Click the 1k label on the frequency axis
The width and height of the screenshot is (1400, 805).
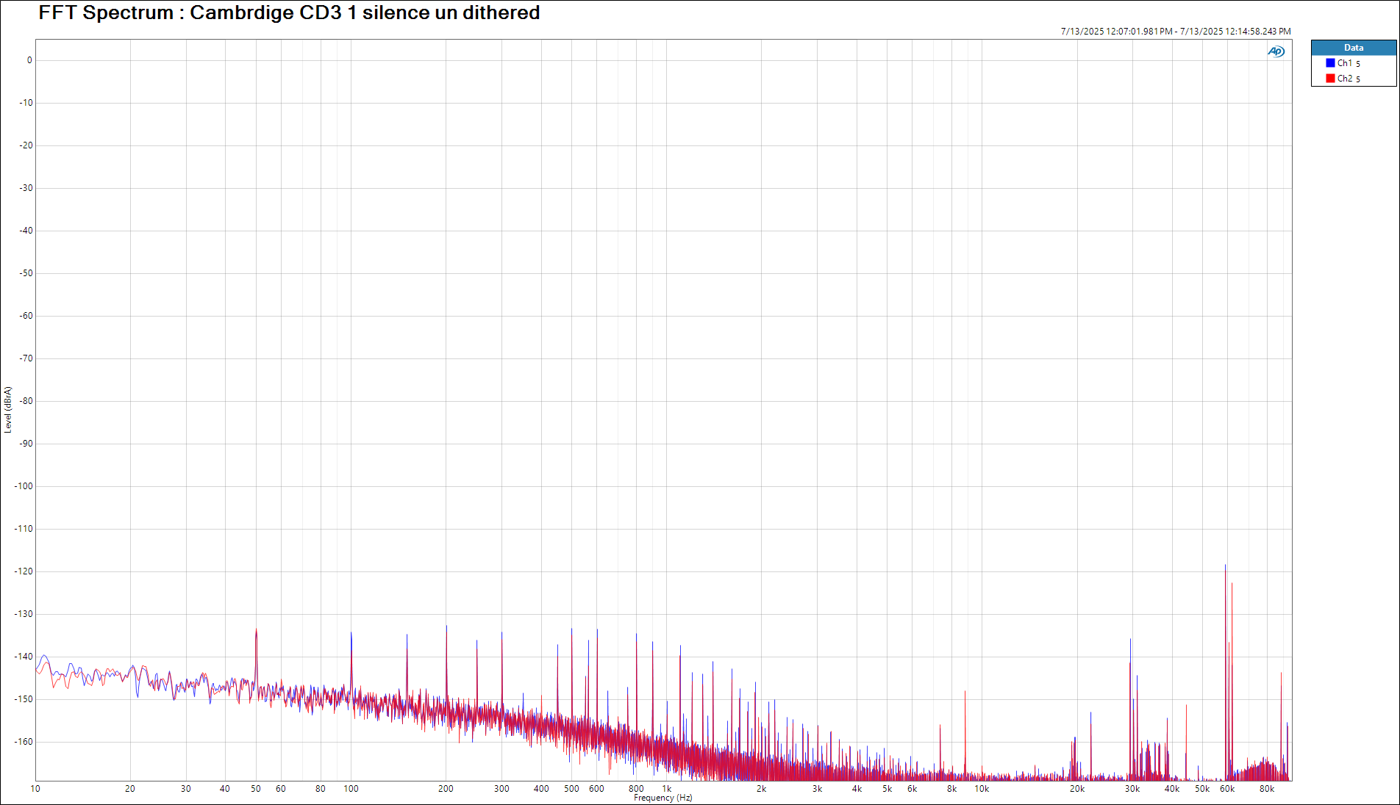coord(667,789)
